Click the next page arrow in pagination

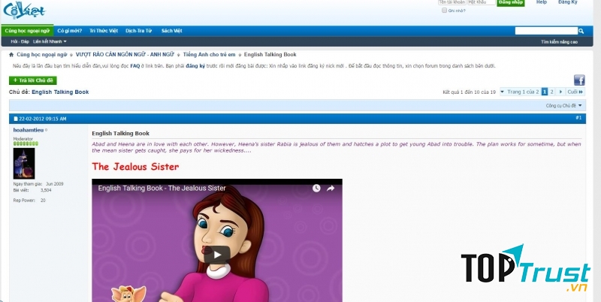560,92
